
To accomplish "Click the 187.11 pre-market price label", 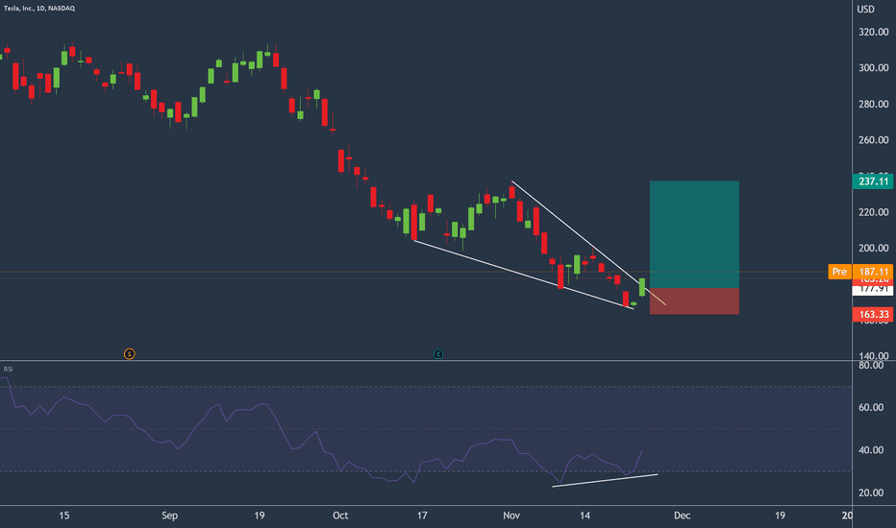I will (x=873, y=272).
